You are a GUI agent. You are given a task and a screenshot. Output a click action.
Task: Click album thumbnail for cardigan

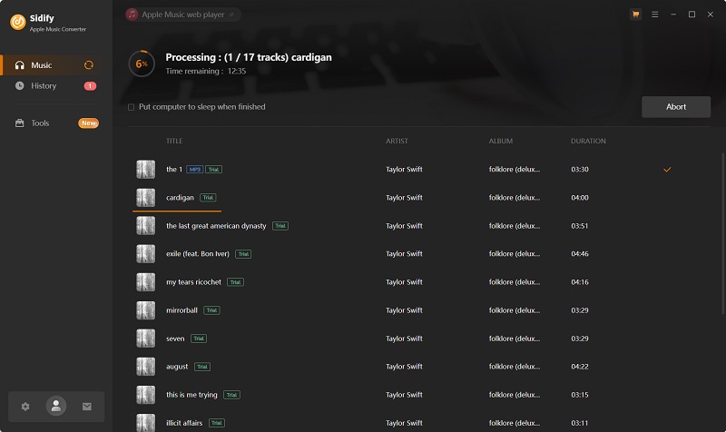point(146,198)
